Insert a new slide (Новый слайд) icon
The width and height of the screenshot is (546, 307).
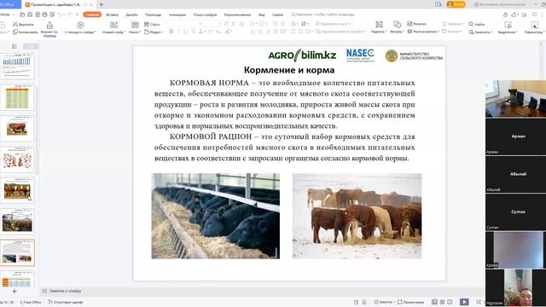(x=113, y=25)
